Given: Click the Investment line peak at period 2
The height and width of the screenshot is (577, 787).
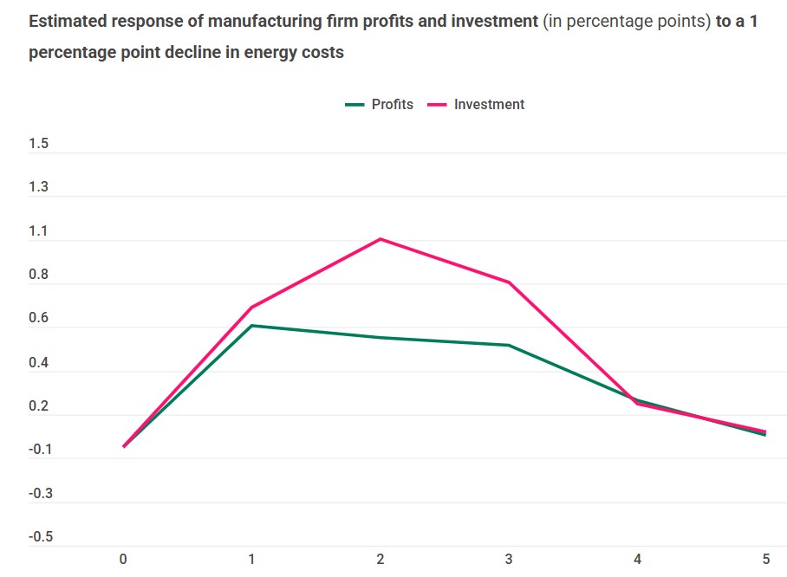Looking at the screenshot, I should pos(380,239).
